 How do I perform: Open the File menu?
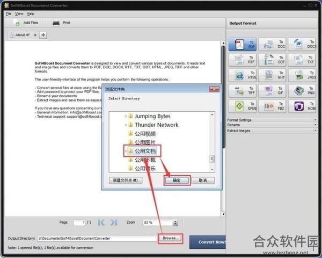pyautogui.click(x=9, y=14)
